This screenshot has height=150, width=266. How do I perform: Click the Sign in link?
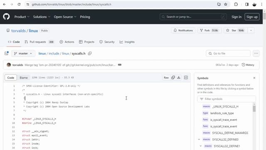[236, 17]
